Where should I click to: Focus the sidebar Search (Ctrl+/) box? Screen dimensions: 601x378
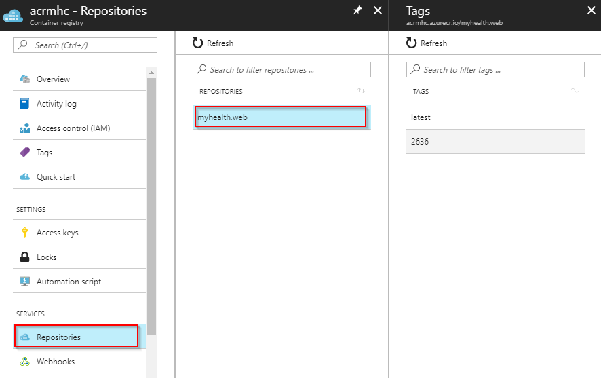pos(85,45)
